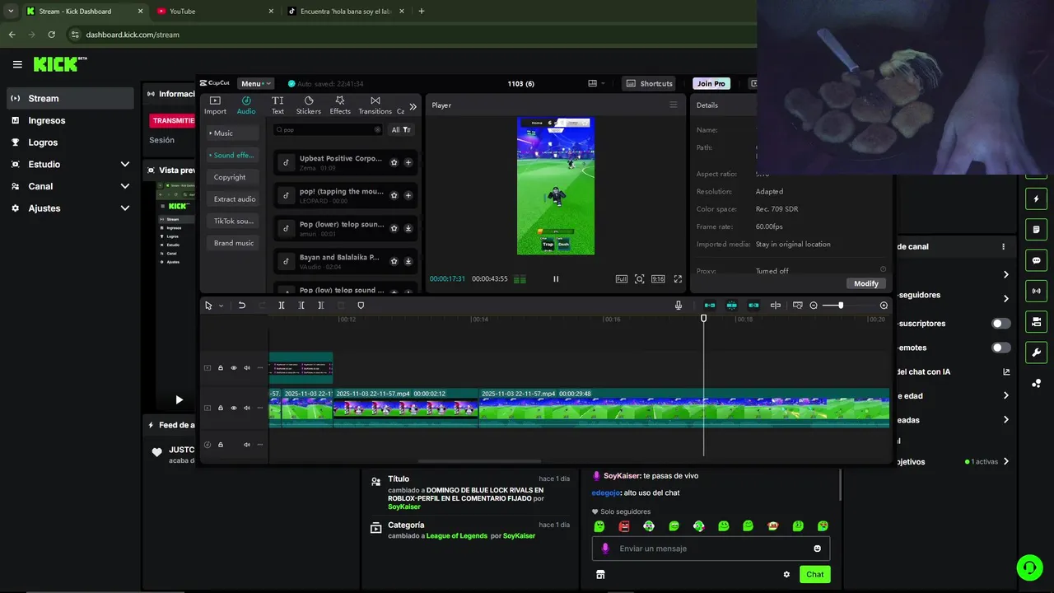Open chat settings gear icon
Image resolution: width=1054 pixels, height=593 pixels.
(x=786, y=575)
